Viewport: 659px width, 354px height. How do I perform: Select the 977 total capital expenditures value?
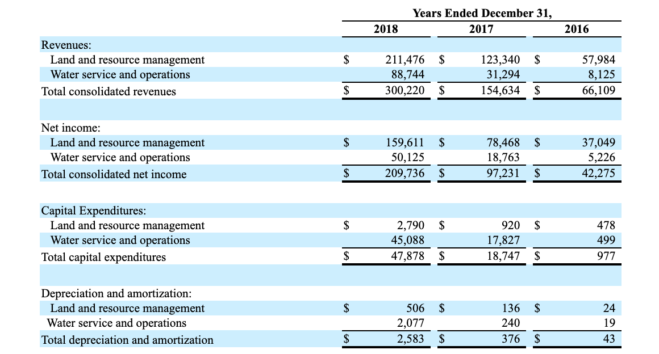coord(608,257)
